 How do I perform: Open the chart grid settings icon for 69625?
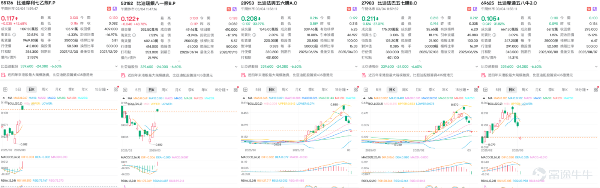[595, 90]
